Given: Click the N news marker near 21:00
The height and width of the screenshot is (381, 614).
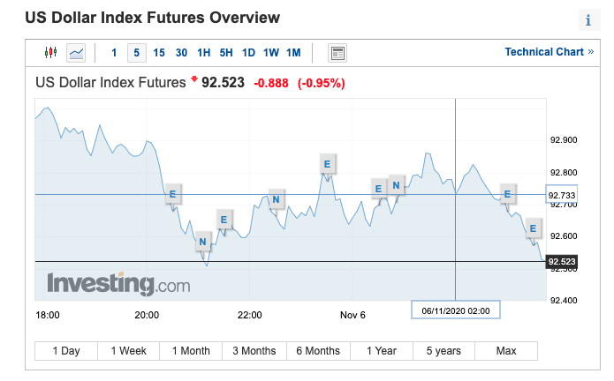Looking at the screenshot, I should tap(202, 243).
